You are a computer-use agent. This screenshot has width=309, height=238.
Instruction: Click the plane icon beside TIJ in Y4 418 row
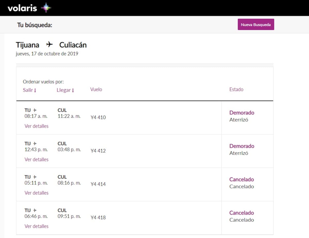click(35, 210)
